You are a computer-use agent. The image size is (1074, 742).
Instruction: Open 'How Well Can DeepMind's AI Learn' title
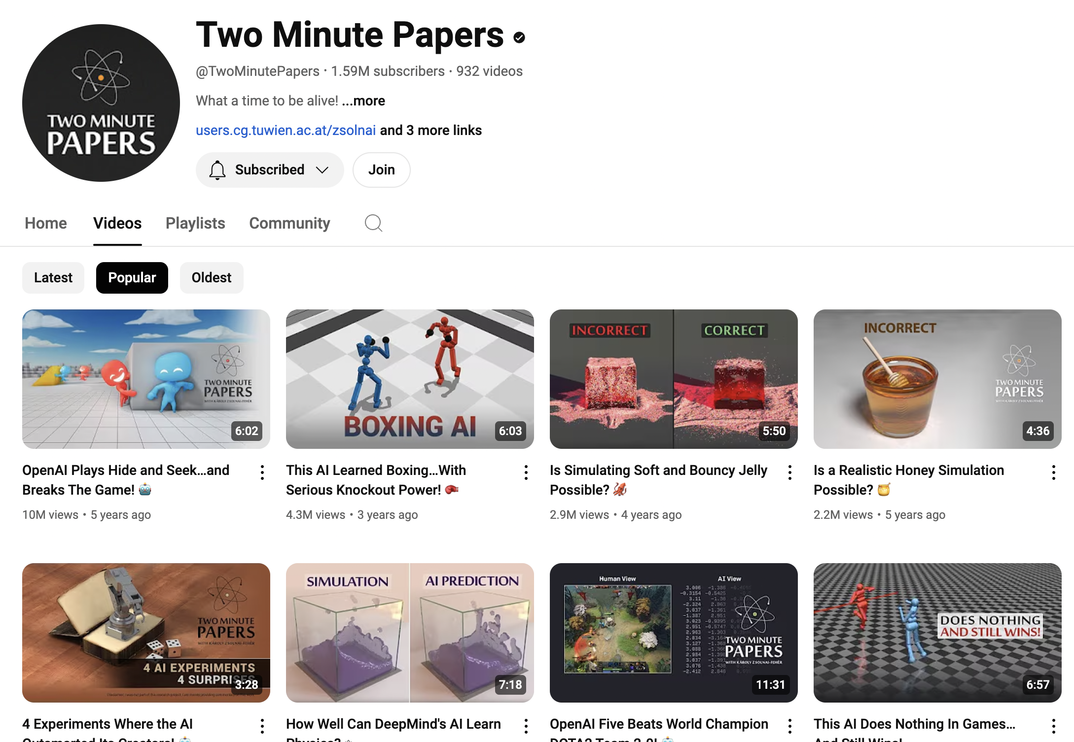394,729
